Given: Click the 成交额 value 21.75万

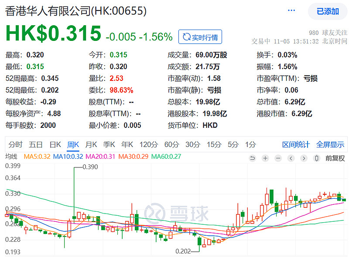Looking at the screenshot, I should pos(208,67).
